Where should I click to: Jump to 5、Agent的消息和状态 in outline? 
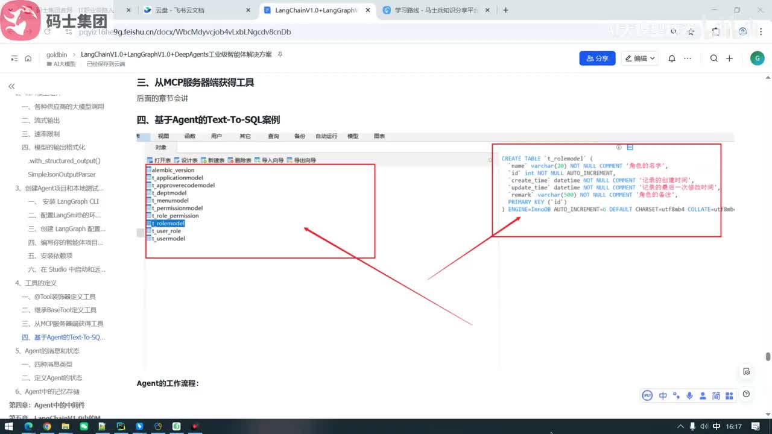click(47, 351)
